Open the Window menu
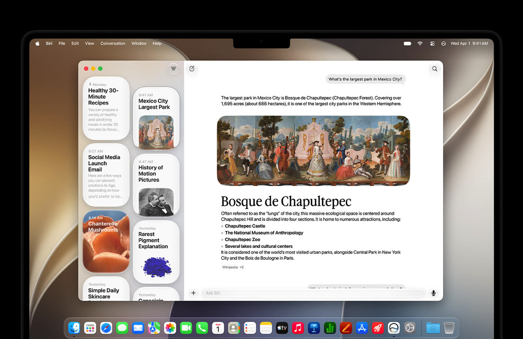 click(139, 43)
